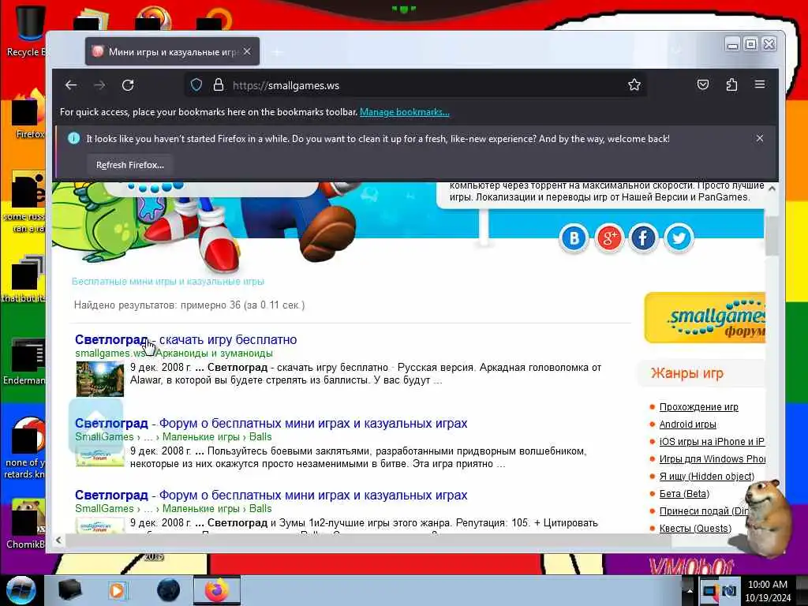Image resolution: width=808 pixels, height=606 pixels.
Task: Open the tracking protection shield
Action: coord(196,85)
